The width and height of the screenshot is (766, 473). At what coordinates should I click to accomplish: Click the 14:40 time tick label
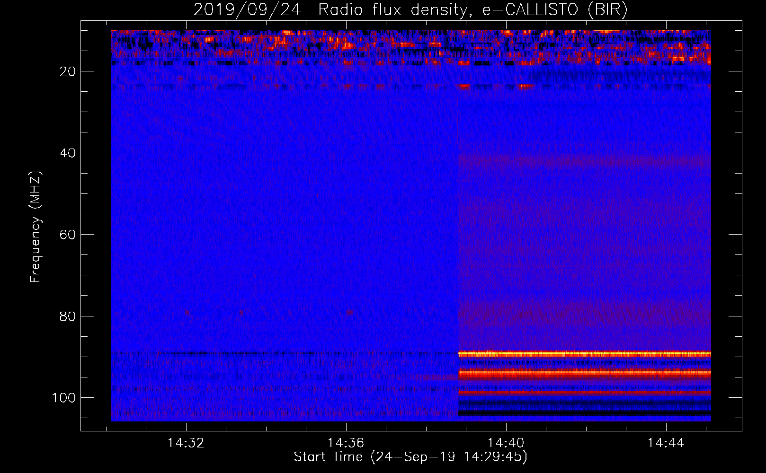pyautogui.click(x=506, y=443)
